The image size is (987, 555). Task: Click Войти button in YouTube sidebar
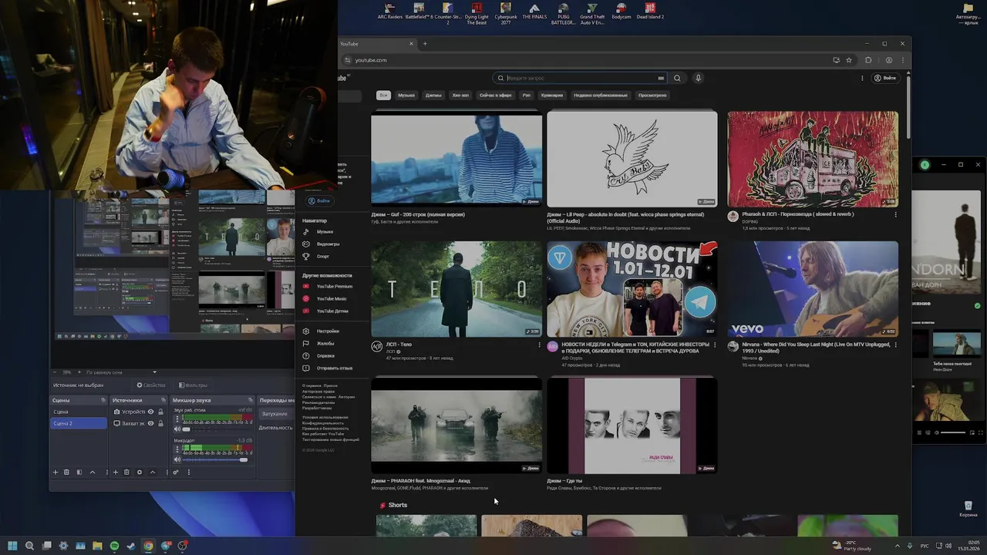pos(318,201)
